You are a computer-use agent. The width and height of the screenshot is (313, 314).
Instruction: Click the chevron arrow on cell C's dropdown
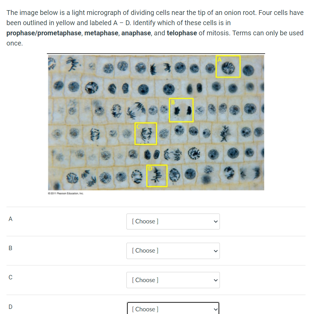pos(215,280)
